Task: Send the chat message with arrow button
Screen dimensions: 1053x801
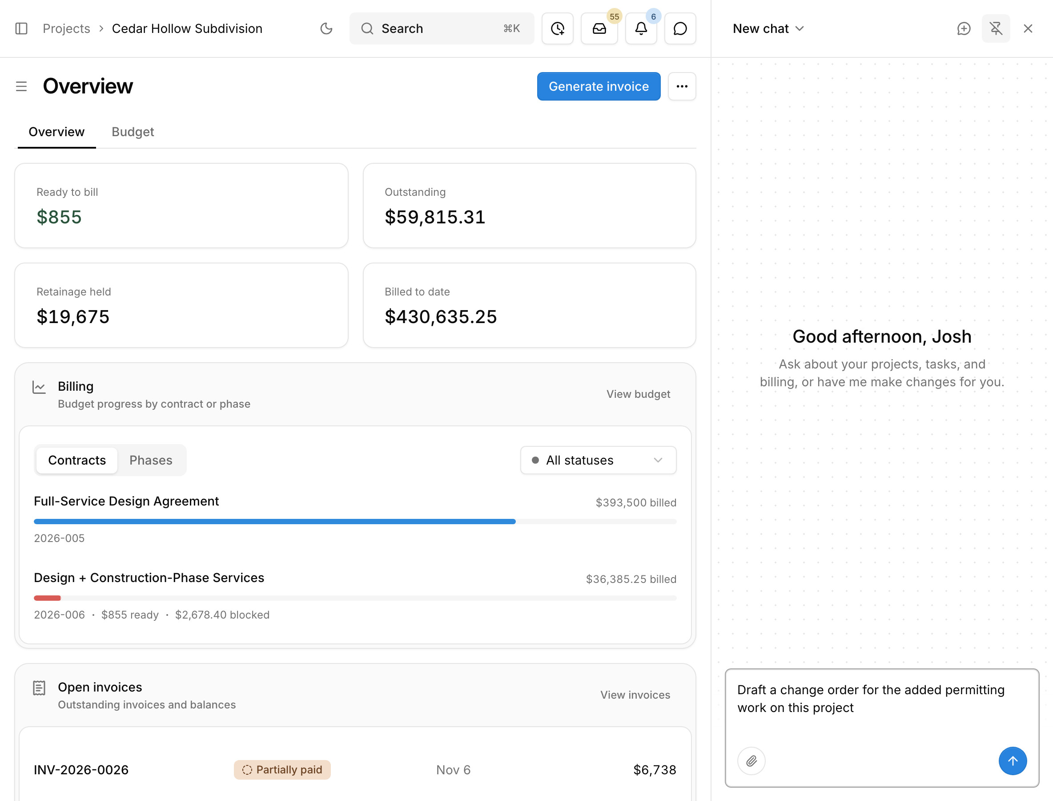Action: pos(1013,761)
